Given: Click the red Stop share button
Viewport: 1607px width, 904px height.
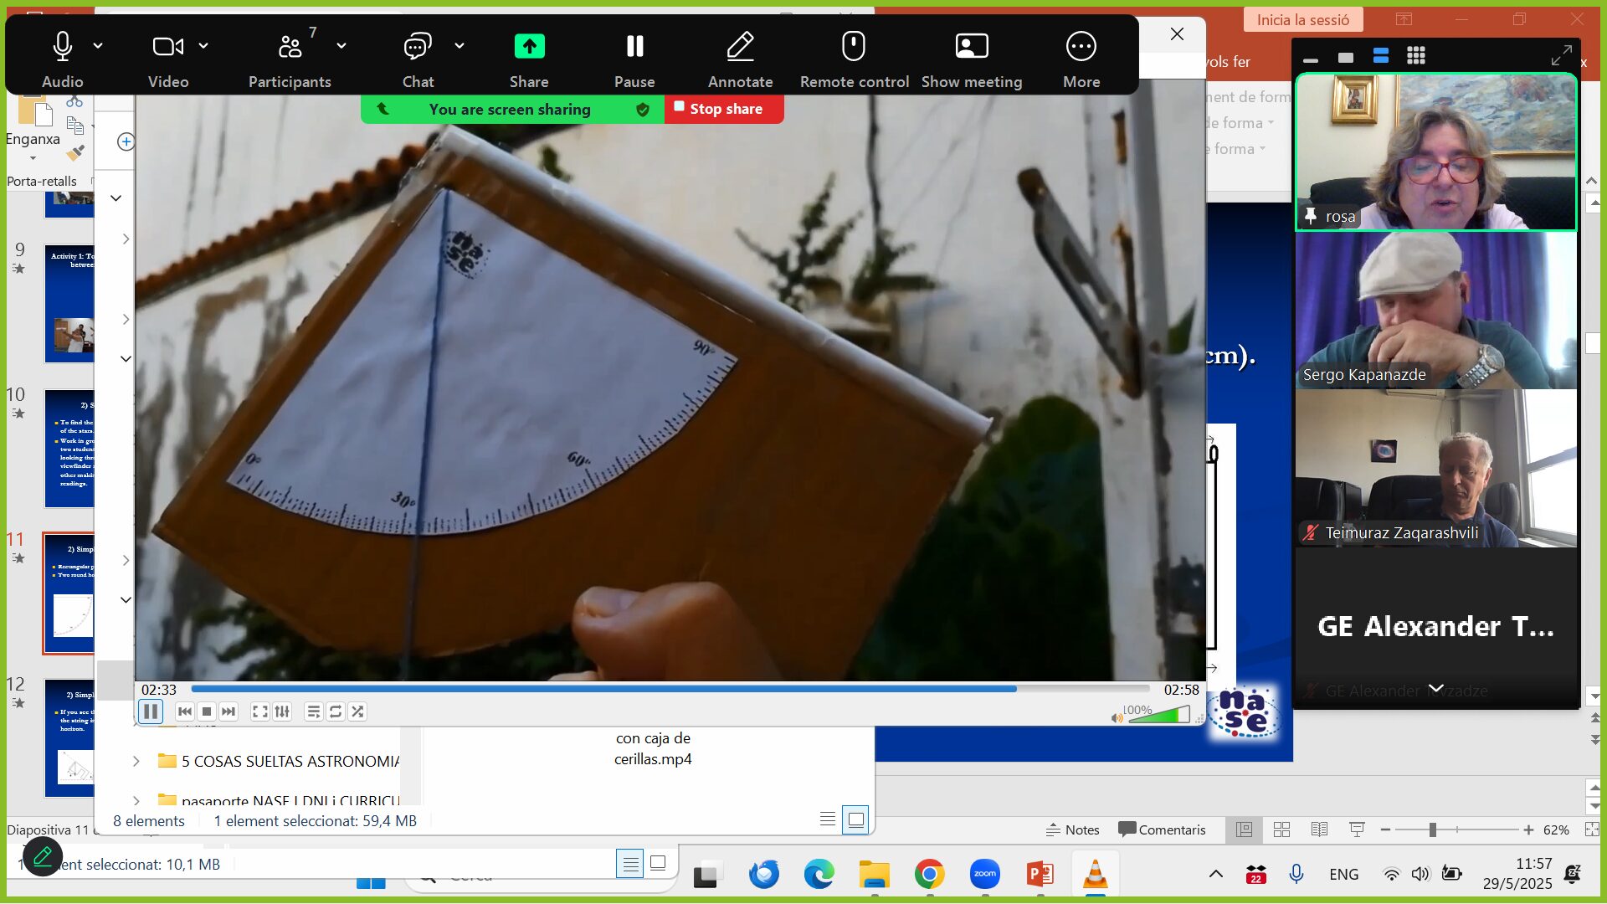Looking at the screenshot, I should (x=724, y=109).
